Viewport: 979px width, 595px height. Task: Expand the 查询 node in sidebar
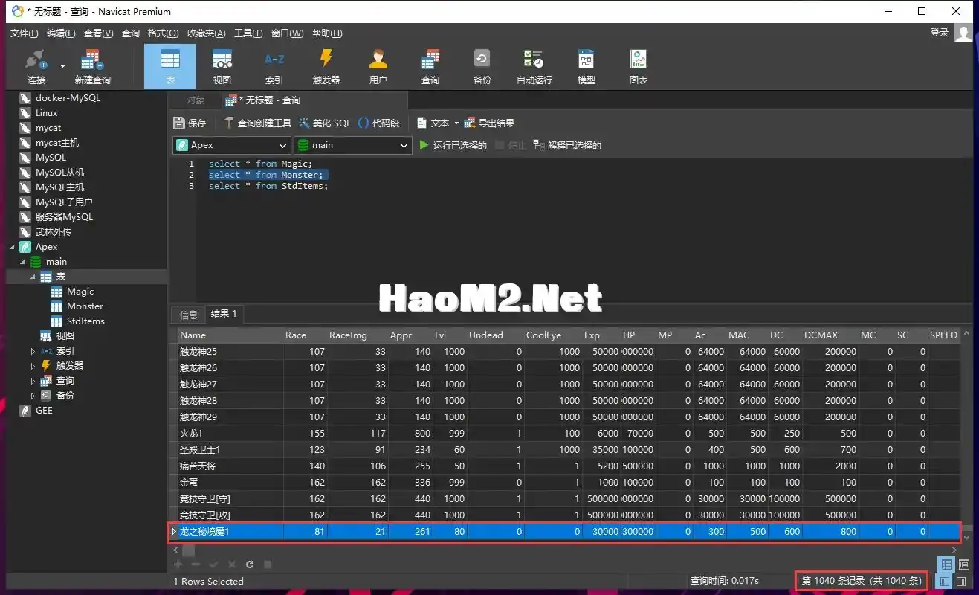click(x=33, y=380)
